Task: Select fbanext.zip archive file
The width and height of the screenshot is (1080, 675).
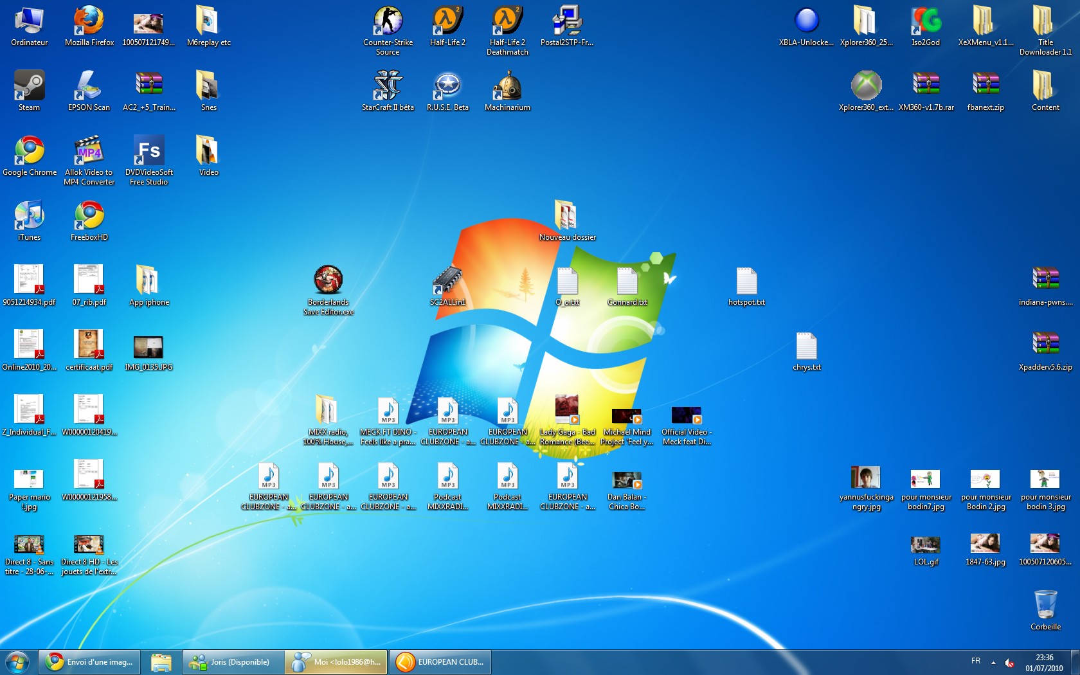Action: coord(986,91)
